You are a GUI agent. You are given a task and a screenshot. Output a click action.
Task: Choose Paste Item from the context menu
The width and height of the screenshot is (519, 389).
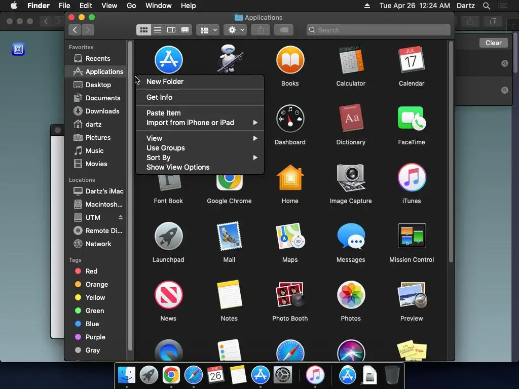[x=200, y=113]
